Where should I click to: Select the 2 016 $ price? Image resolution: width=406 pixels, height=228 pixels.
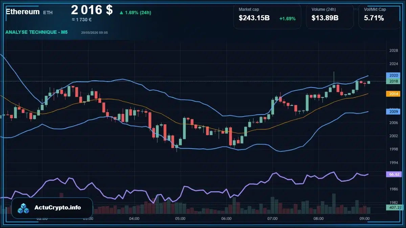[x=92, y=9]
